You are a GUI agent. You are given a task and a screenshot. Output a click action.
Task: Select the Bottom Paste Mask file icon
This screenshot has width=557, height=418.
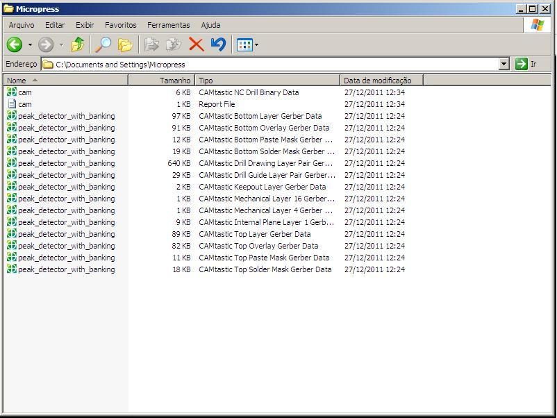[12, 139]
